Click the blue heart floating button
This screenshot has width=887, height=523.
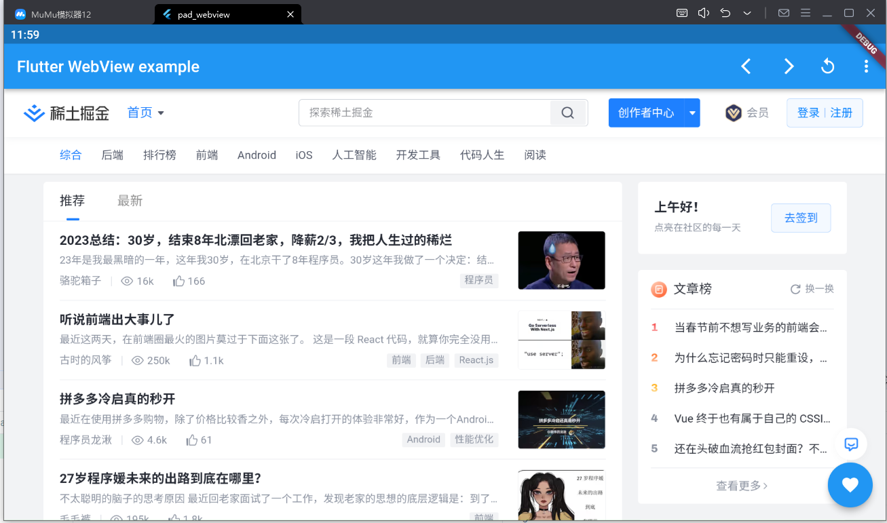click(x=850, y=485)
